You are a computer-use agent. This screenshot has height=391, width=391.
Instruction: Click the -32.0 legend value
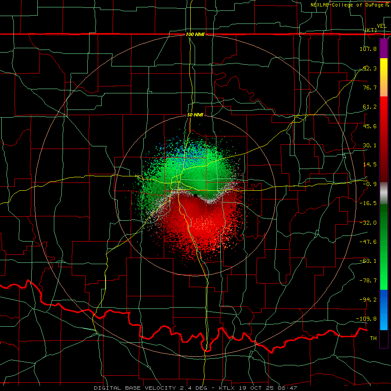pos(368,223)
